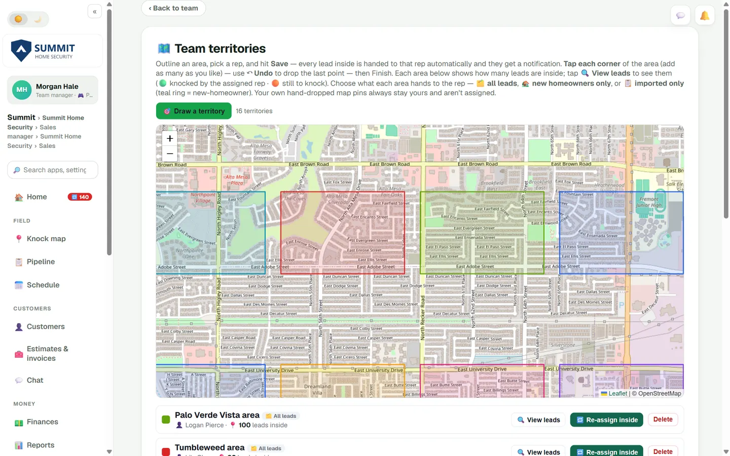
Task: Click the house icon beside Home
Action: pyautogui.click(x=19, y=197)
